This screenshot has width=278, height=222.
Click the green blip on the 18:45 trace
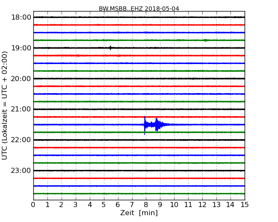206,40
